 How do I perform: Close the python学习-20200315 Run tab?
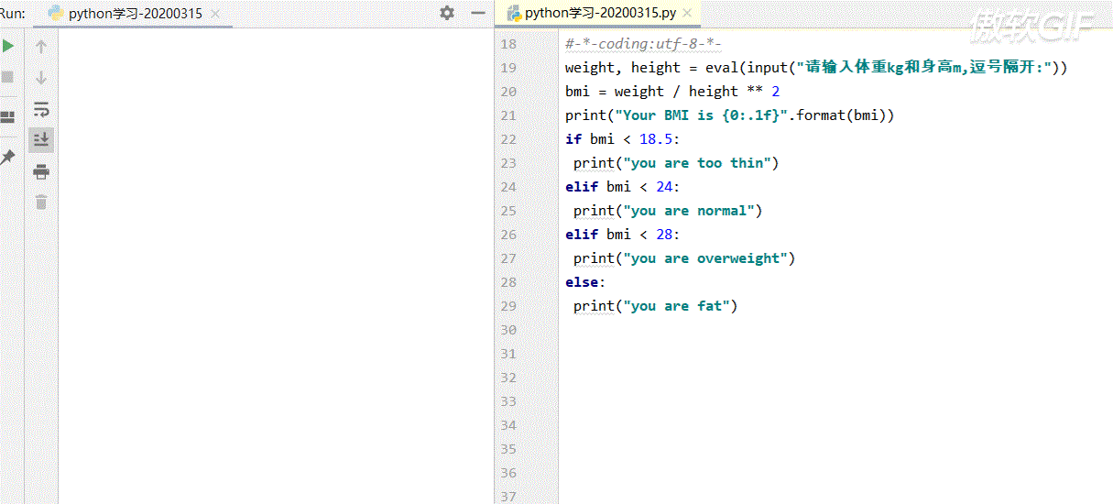(215, 14)
